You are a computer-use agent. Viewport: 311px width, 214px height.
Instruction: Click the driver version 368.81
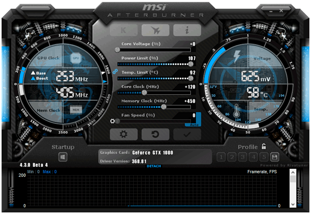pyautogui.click(x=139, y=161)
